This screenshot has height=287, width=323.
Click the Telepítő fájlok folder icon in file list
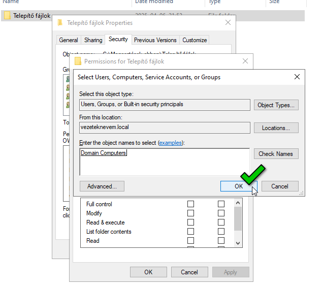(x=7, y=16)
